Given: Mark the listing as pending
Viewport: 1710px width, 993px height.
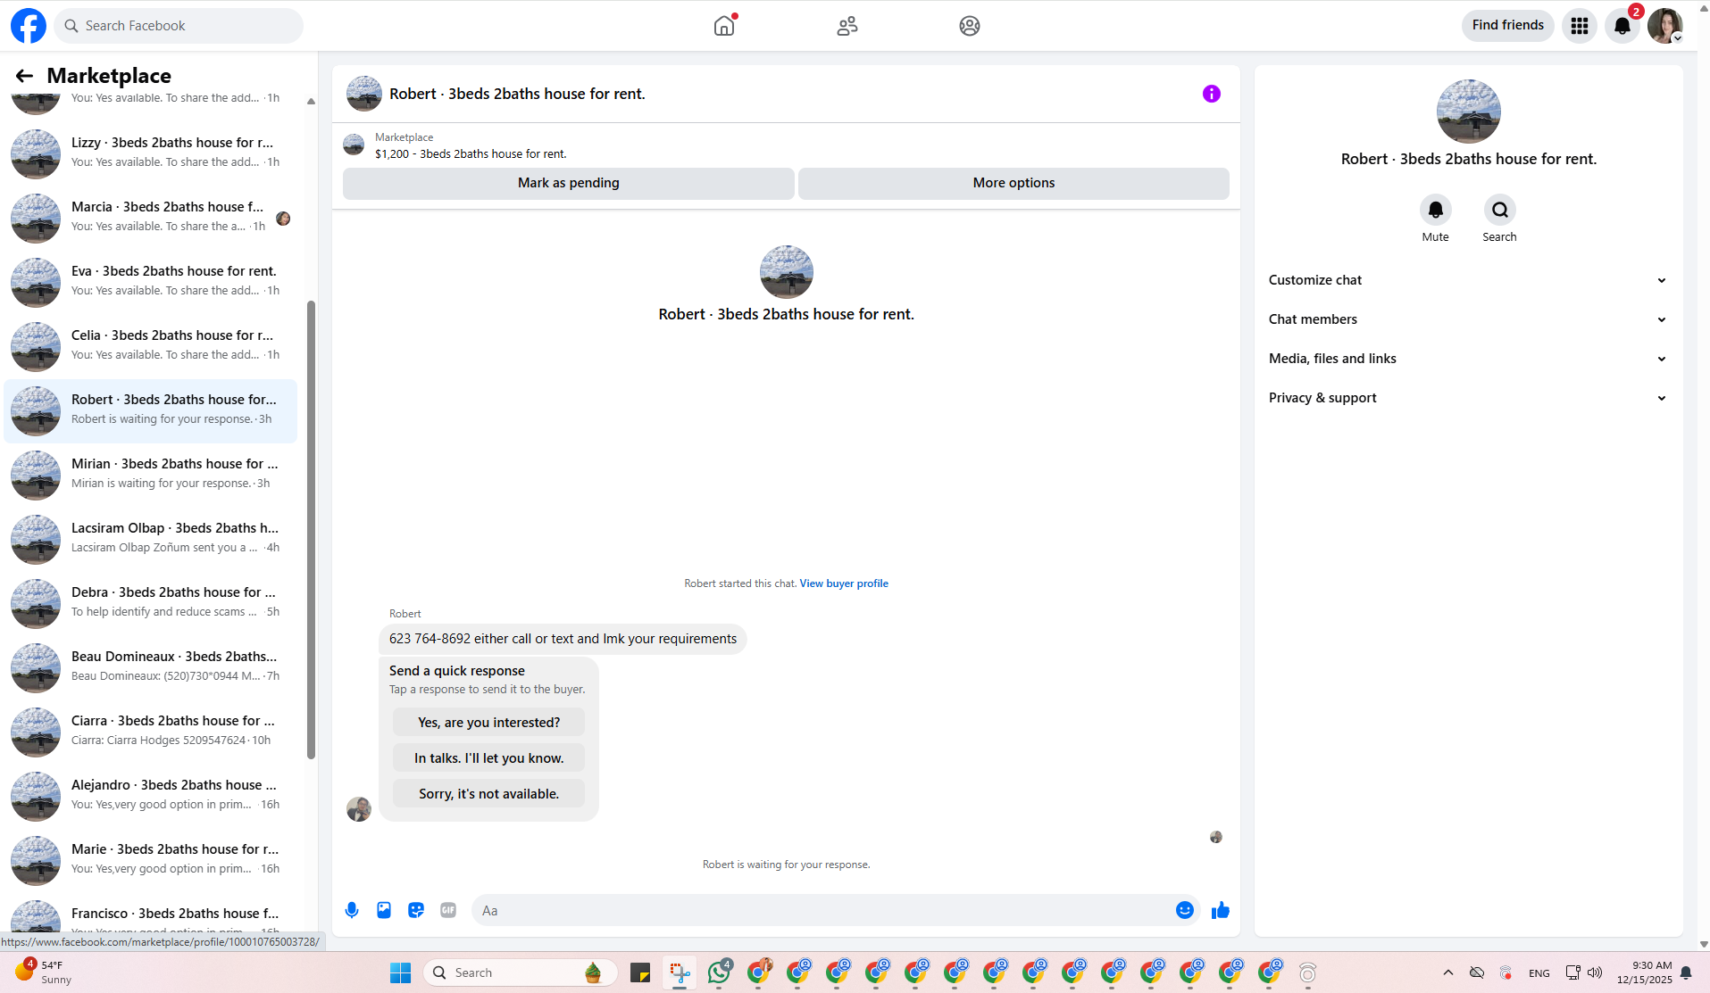Looking at the screenshot, I should tap(569, 183).
